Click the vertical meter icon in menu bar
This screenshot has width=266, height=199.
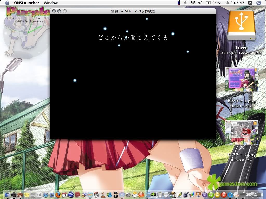pyautogui.click(x=179, y=3)
